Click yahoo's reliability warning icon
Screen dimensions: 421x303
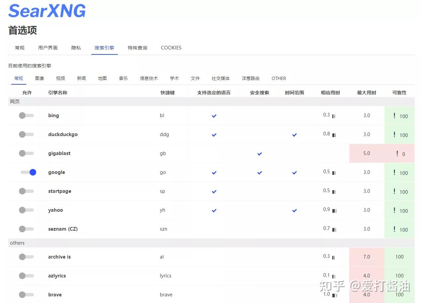pyautogui.click(x=394, y=210)
